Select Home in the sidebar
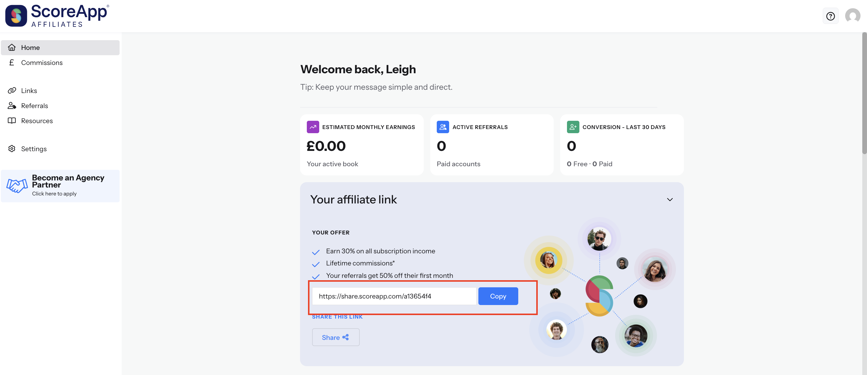Image resolution: width=867 pixels, height=375 pixels. (60, 48)
